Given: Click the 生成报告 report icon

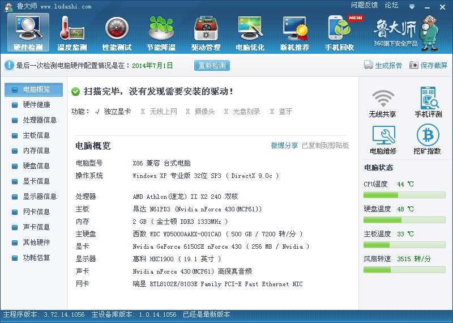Looking at the screenshot, I should click(x=369, y=65).
